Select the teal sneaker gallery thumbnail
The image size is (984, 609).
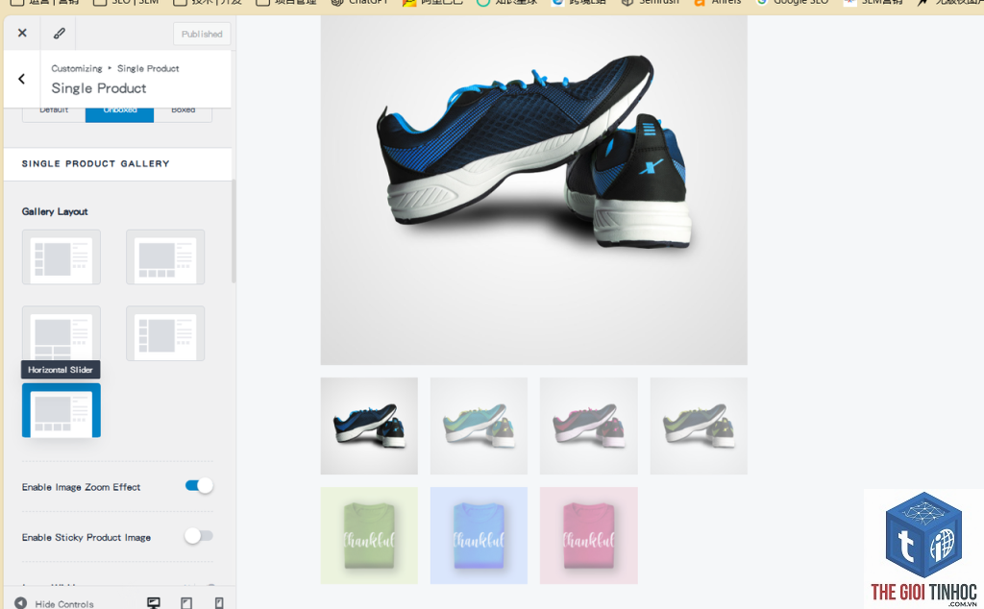point(479,426)
